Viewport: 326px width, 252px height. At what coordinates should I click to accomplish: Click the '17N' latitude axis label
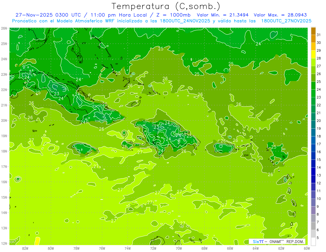pos(4,166)
